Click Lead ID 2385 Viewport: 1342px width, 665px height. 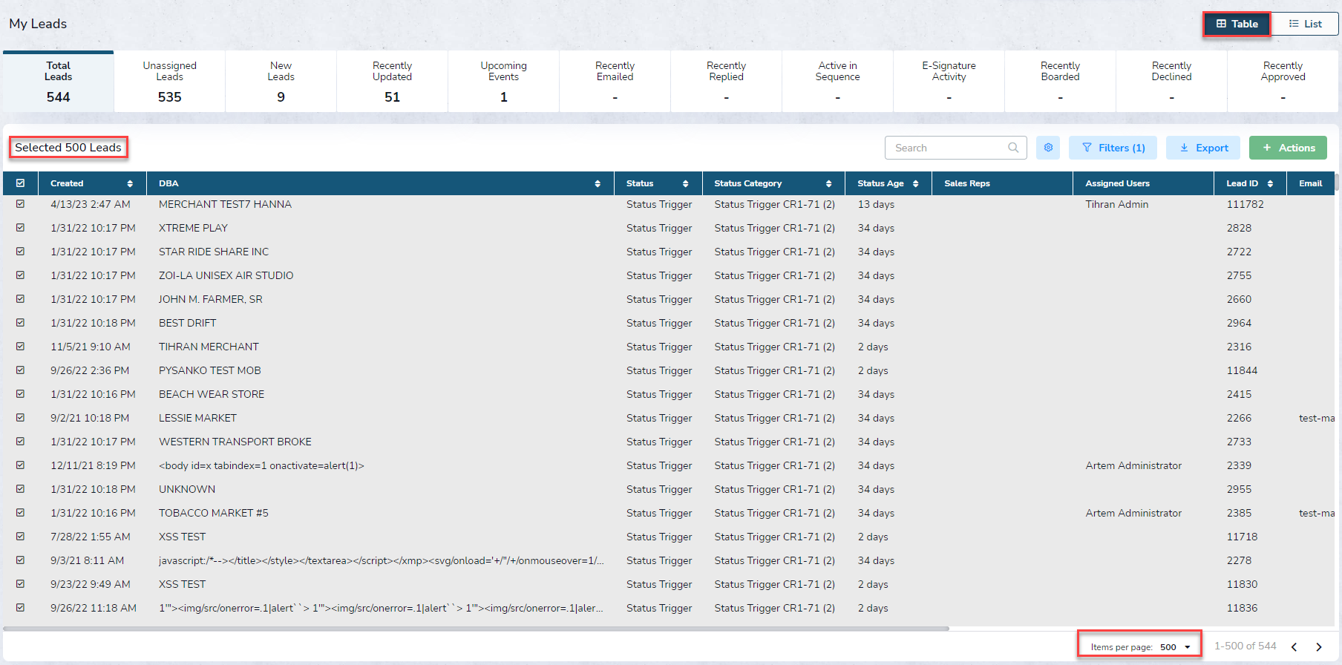pyautogui.click(x=1239, y=513)
